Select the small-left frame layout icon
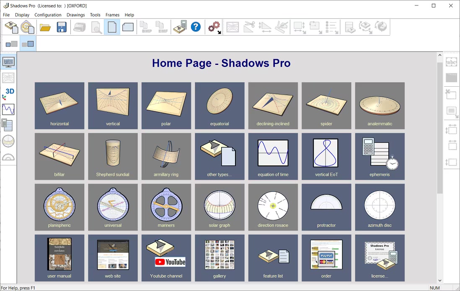This screenshot has height=291, width=460. coord(12,44)
